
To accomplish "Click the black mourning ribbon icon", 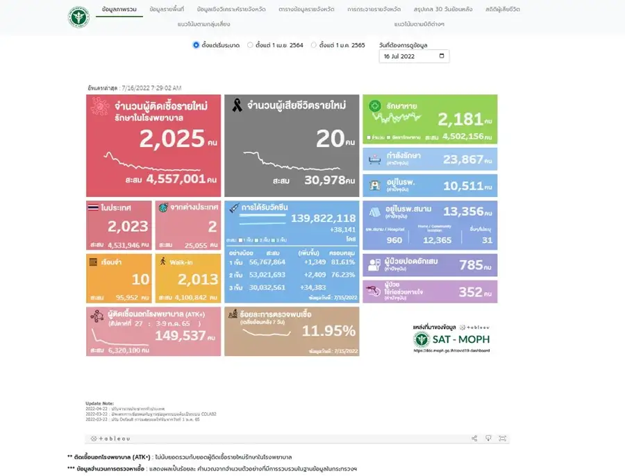I will click(237, 106).
